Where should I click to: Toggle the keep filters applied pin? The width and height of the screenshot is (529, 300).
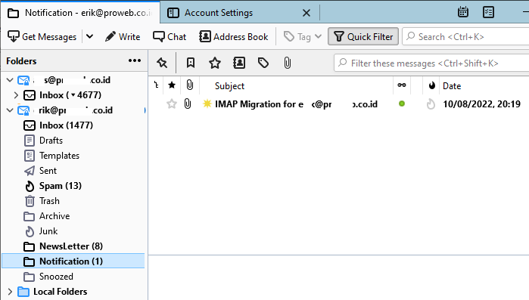coord(162,63)
